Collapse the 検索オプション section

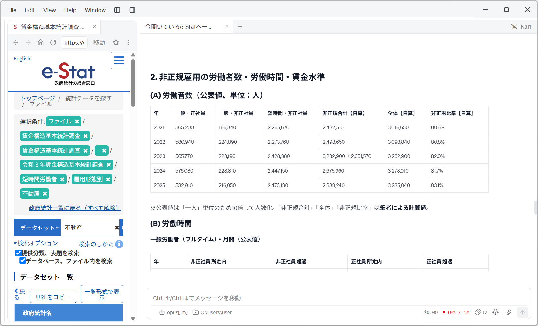click(36, 243)
